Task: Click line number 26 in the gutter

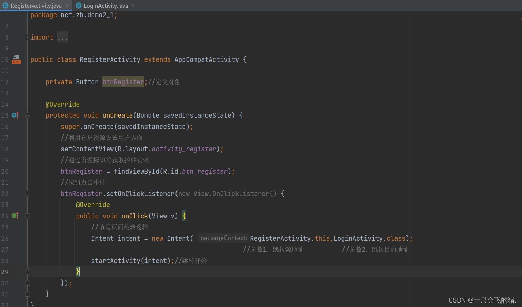Action: point(5,238)
